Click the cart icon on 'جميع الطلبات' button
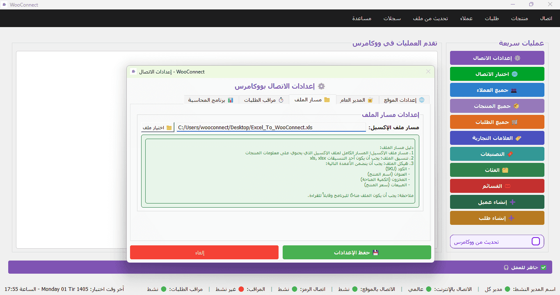This screenshot has width=560, height=295. tap(514, 122)
